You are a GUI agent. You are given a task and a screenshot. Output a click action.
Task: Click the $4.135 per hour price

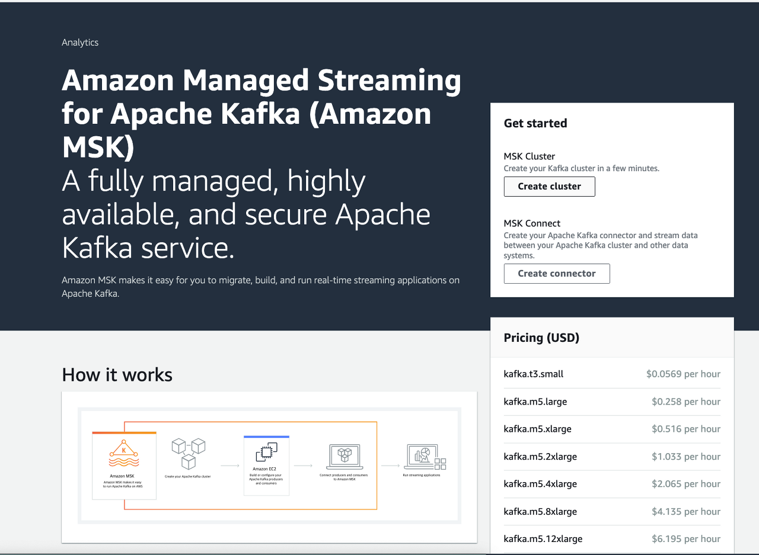686,512
